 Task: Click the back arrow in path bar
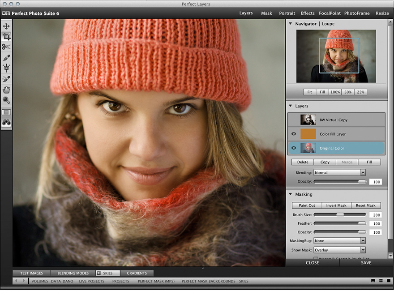16,281
